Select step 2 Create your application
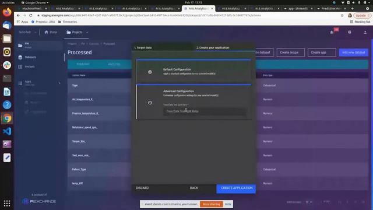Viewport: 373px width, 210px height. pyautogui.click(x=213, y=48)
